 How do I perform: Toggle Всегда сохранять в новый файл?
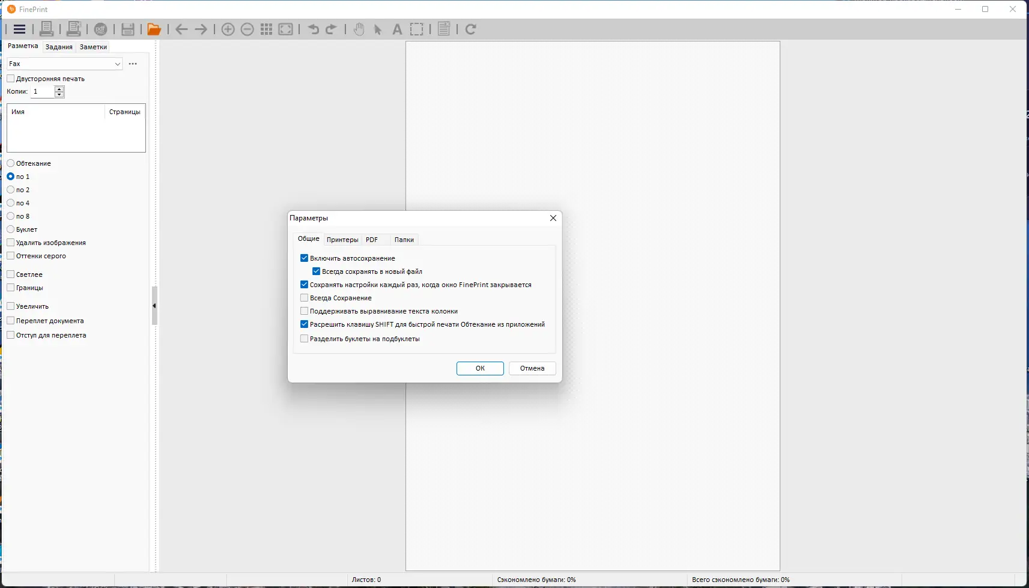tap(316, 271)
